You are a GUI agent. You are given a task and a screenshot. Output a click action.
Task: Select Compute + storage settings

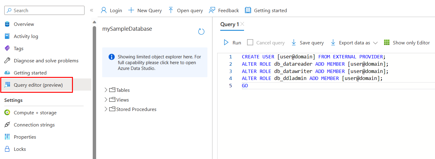coord(35,112)
